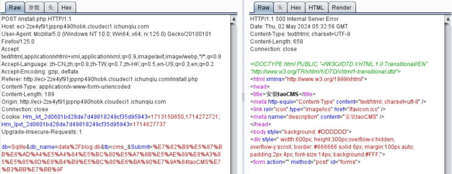The image size is (452, 174).
Task: Click the meta name="description" line
Action: 317,116
